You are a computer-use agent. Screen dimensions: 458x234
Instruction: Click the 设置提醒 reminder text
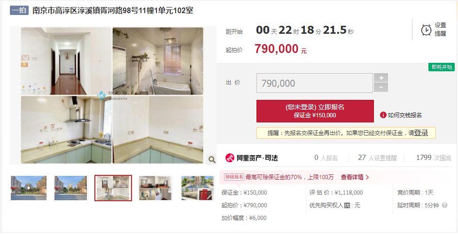[440, 30]
